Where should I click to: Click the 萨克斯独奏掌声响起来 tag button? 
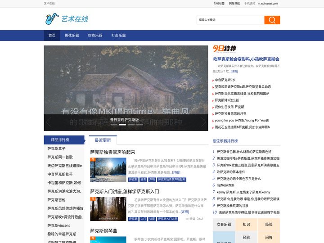click(171, 180)
